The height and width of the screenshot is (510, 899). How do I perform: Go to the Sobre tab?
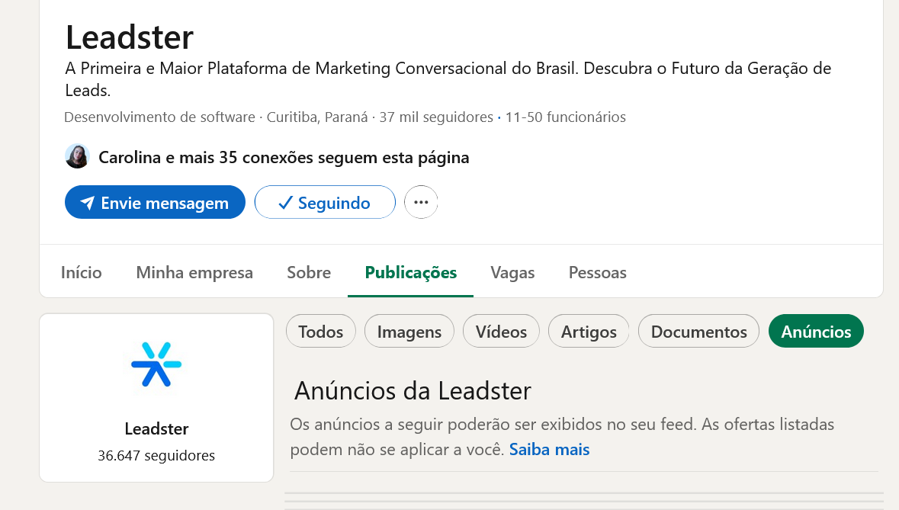(x=309, y=272)
